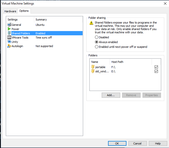Click the Add... button
The height and width of the screenshot is (148, 169).
tap(111, 95)
